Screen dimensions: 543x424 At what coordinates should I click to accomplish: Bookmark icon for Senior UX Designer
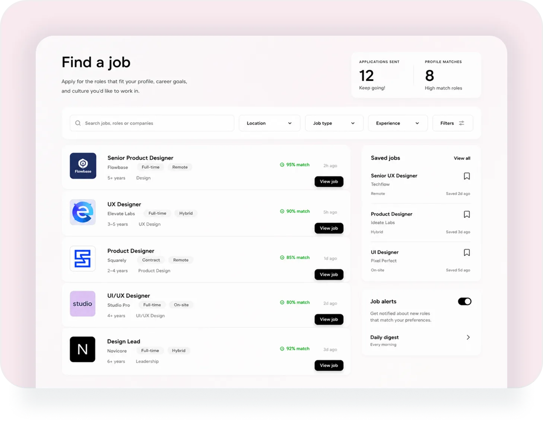(x=467, y=176)
